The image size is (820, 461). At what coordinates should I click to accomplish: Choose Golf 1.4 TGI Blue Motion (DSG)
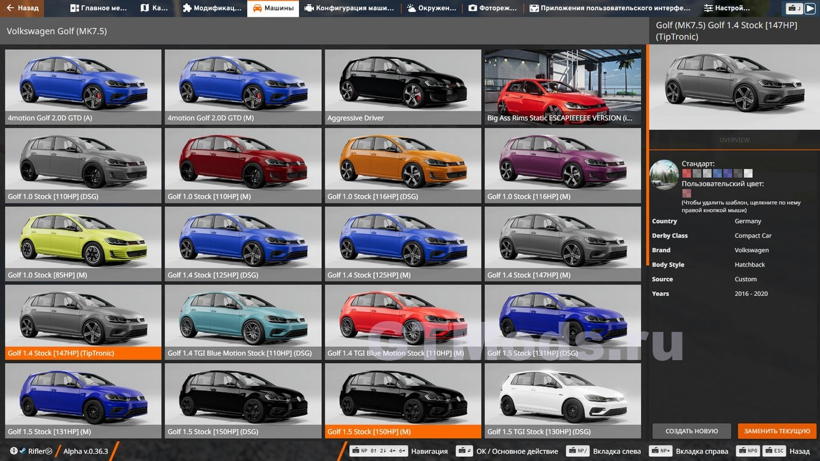click(x=243, y=322)
